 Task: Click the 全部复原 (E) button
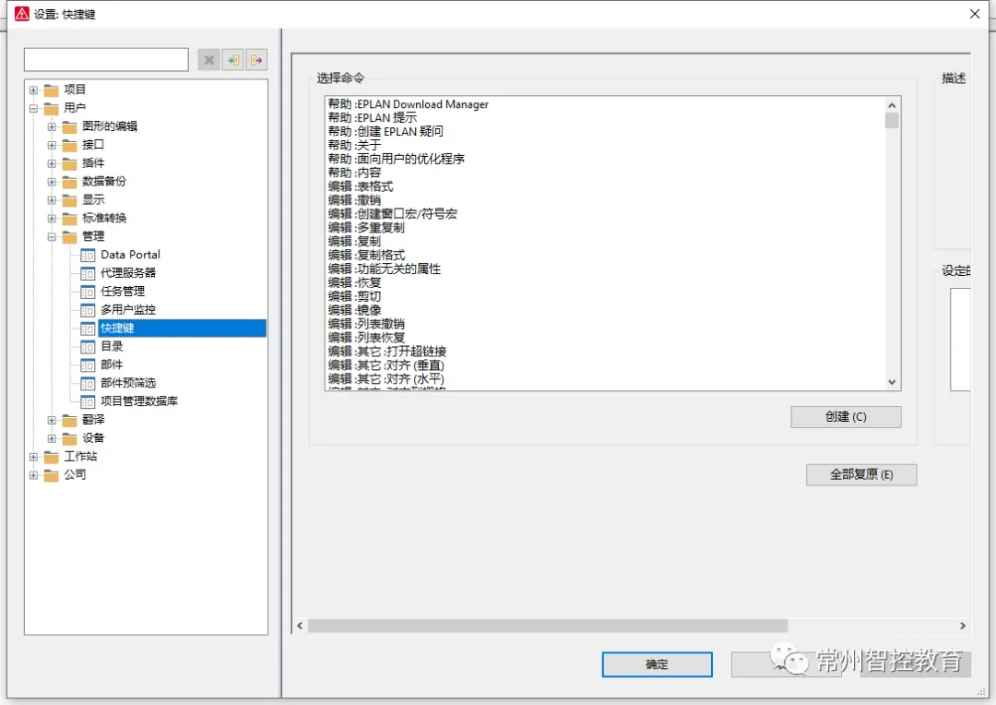coord(861,475)
